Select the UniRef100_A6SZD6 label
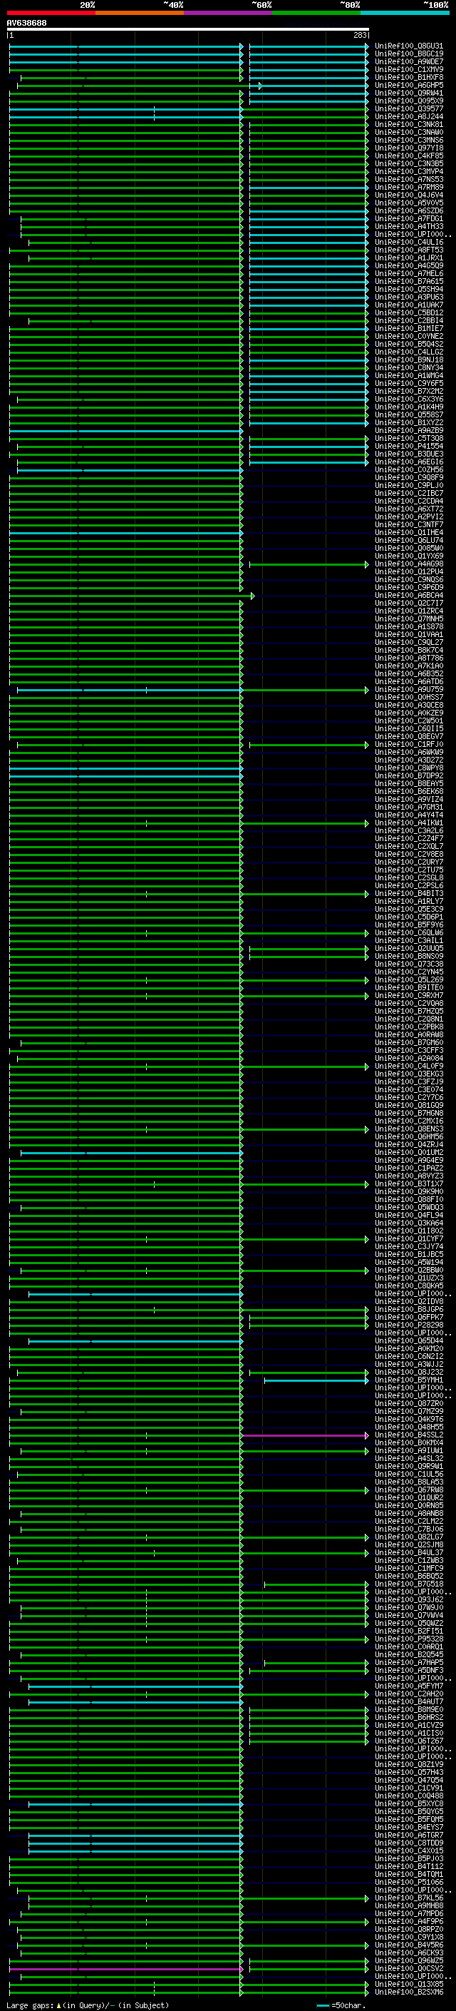The image size is (456, 2011). click(x=408, y=210)
